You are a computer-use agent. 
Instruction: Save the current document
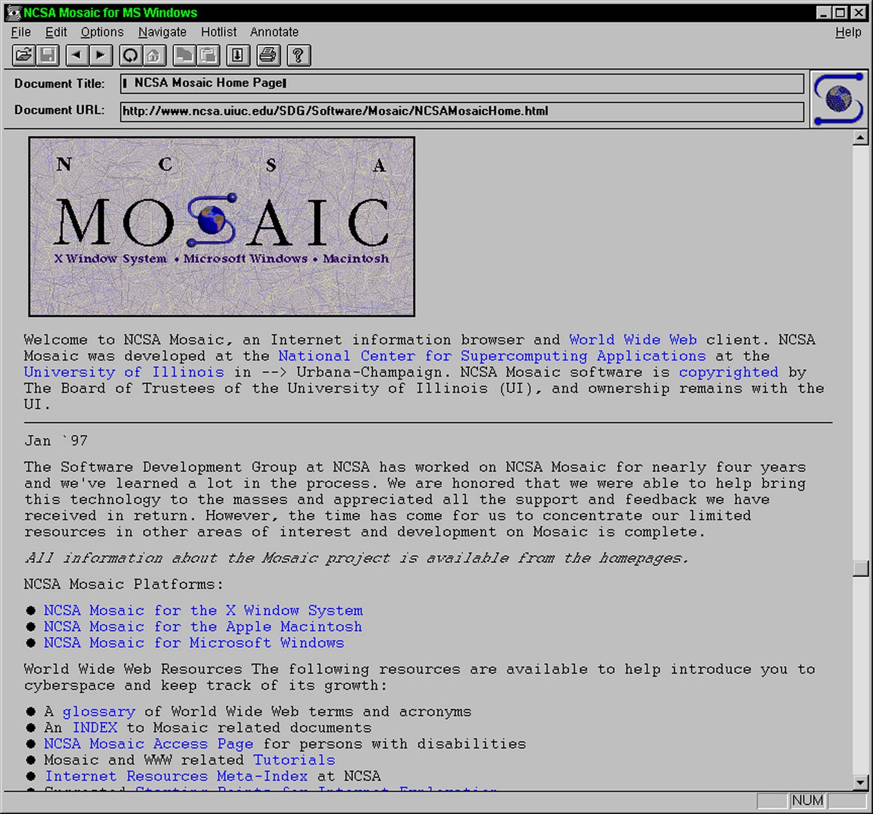pyautogui.click(x=48, y=55)
